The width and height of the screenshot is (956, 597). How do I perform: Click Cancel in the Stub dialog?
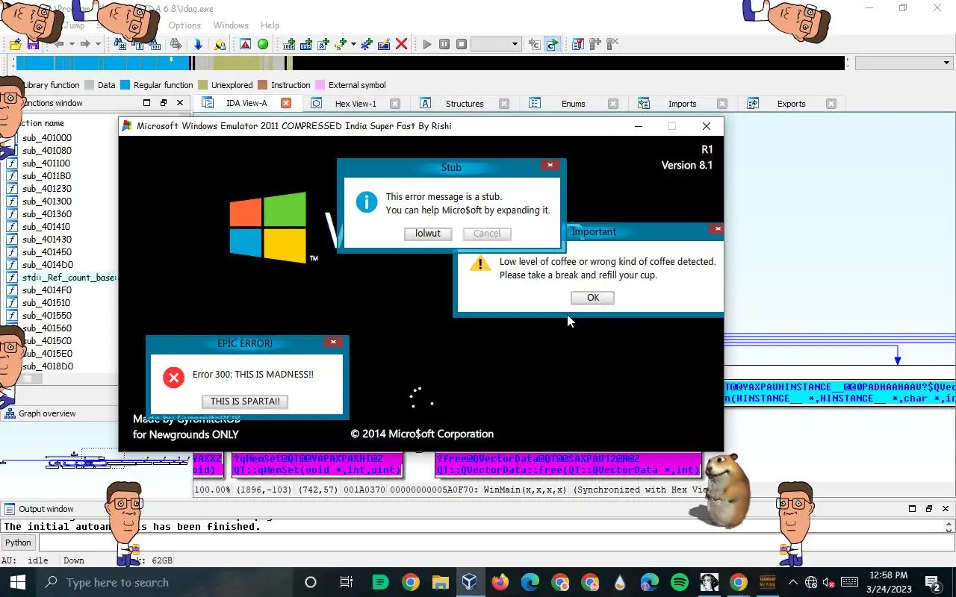coord(487,234)
